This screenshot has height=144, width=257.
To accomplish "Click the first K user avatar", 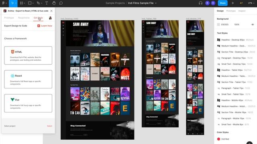I will pyautogui.click(x=207, y=3).
